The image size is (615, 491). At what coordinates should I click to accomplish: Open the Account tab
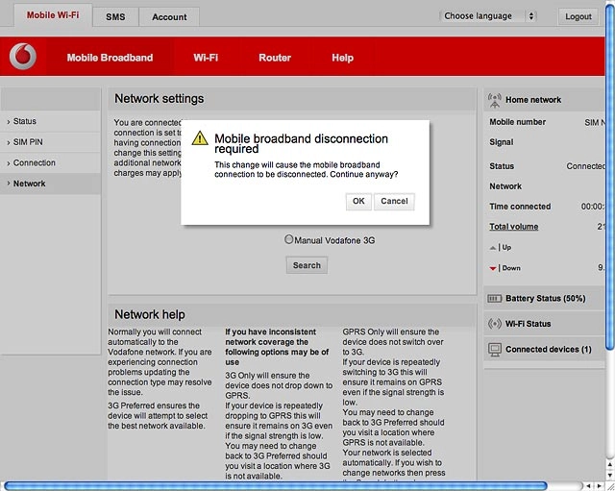[169, 17]
